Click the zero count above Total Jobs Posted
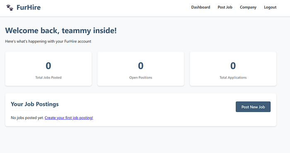This screenshot has height=153, width=290. coord(48,66)
